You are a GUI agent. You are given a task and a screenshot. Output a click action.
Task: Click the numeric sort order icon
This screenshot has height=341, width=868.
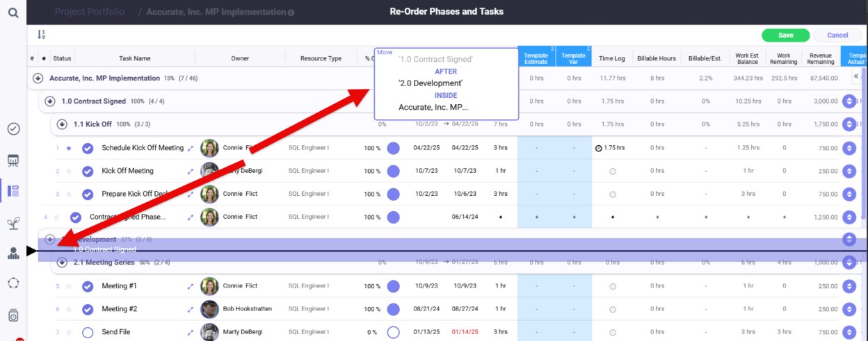41,35
